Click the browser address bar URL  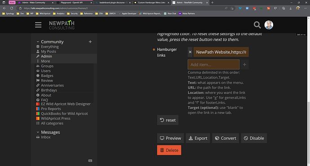pyautogui.click(x=56, y=8)
